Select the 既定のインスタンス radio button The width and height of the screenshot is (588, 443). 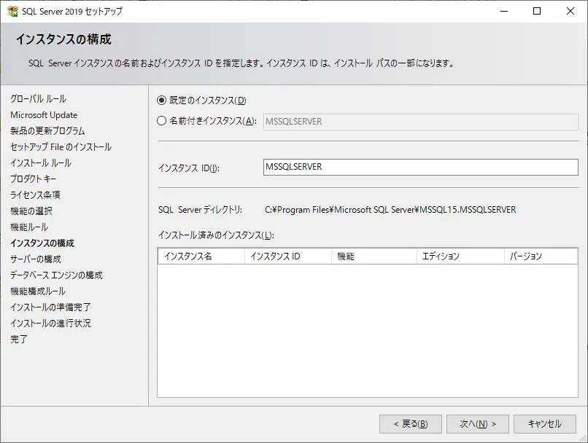click(x=161, y=101)
